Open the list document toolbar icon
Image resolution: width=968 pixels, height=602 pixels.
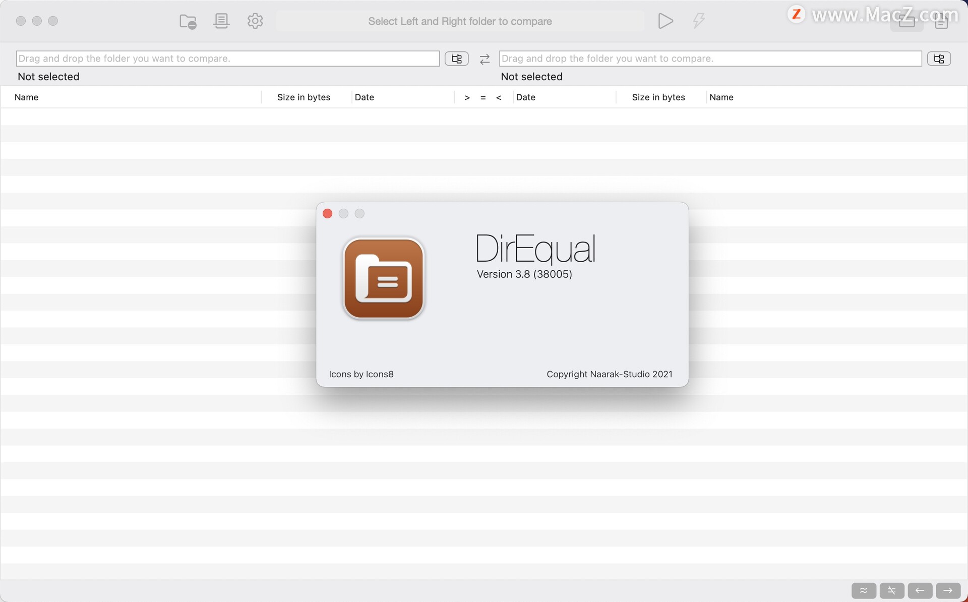(x=221, y=21)
